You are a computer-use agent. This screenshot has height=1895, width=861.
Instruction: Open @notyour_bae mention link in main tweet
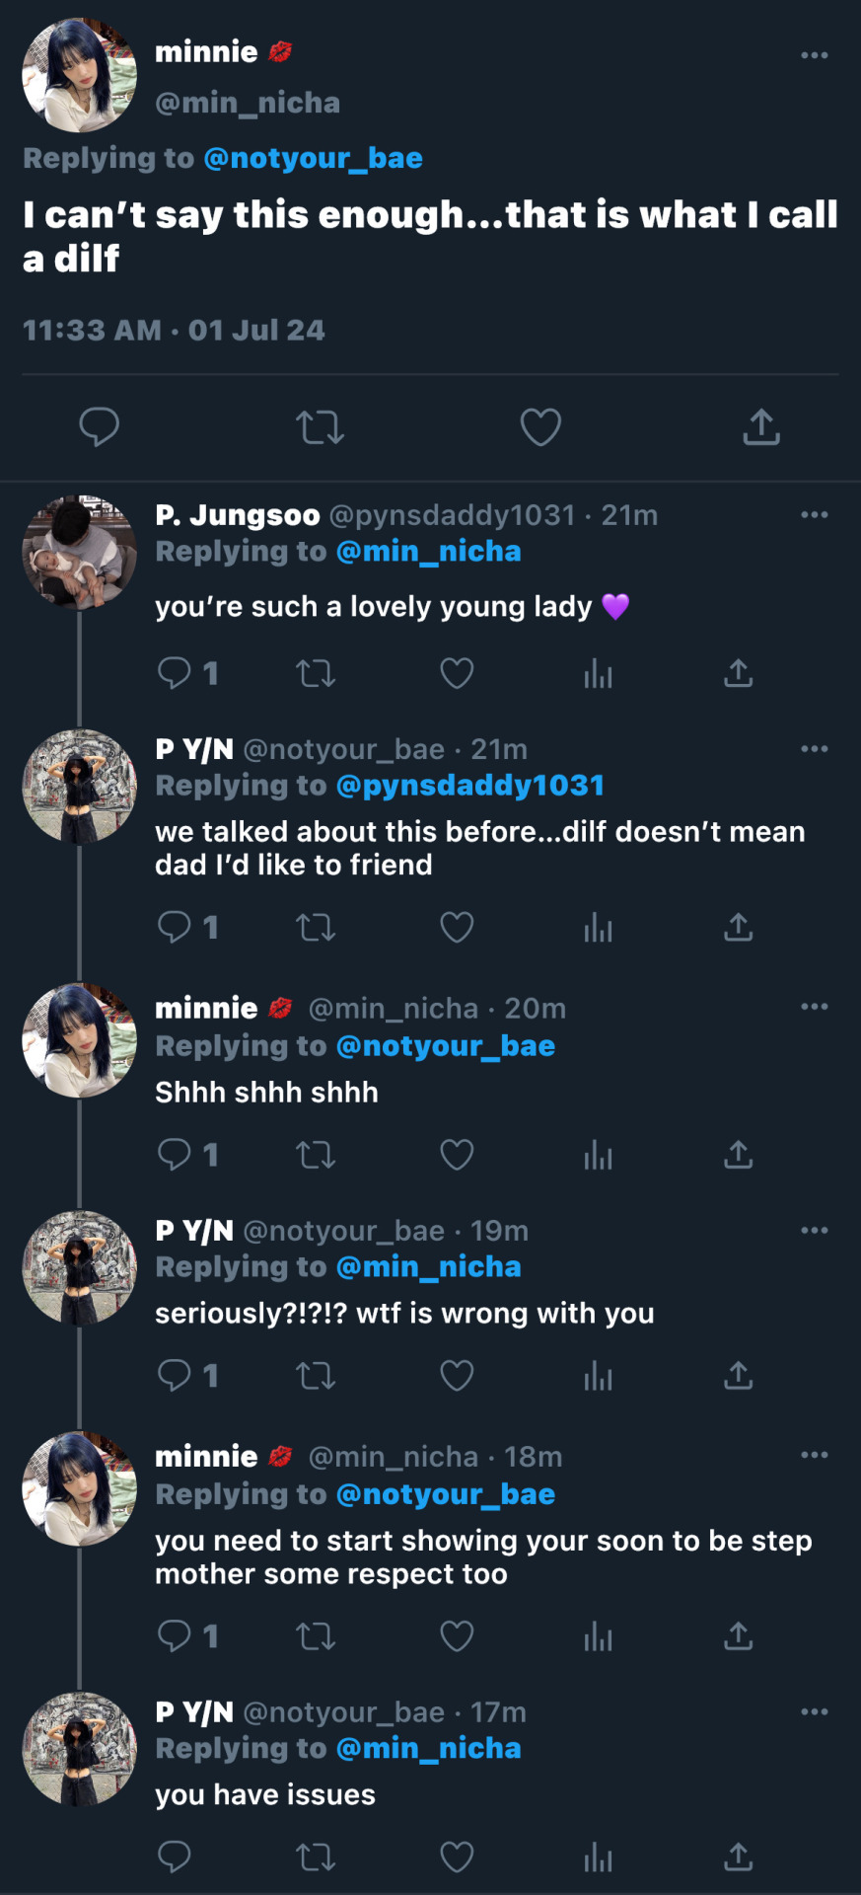coord(313,158)
